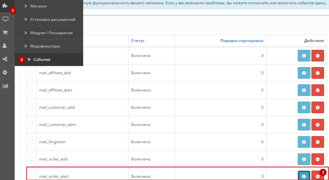Click sort order 0 in mail_affiliate_alert row
This screenshot has height=180, width=329.
(262, 90)
